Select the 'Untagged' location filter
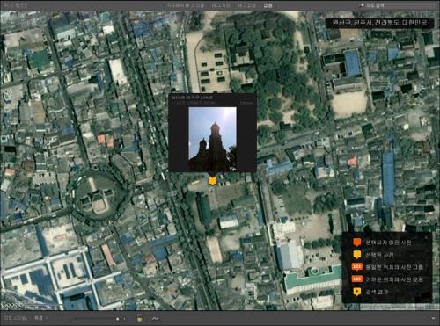This screenshot has height=326, width=440. coord(246,5)
